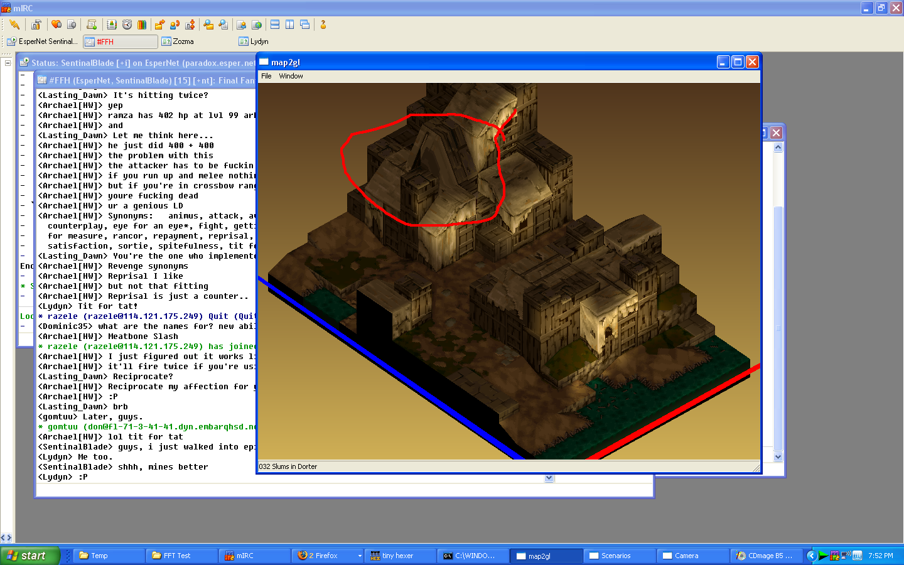Open Received Files folder icon
The height and width of the screenshot is (565, 904).
[x=208, y=24]
